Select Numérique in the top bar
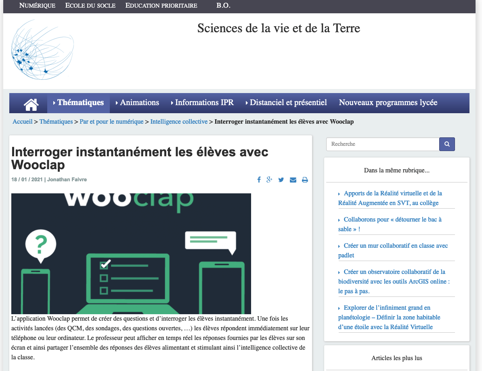 tap(37, 6)
